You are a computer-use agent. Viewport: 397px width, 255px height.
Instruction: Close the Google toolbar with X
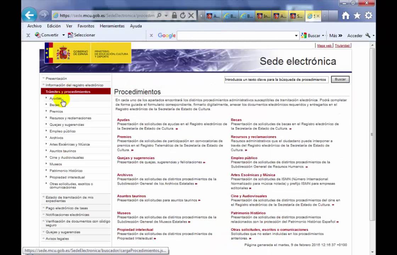[x=151, y=35]
